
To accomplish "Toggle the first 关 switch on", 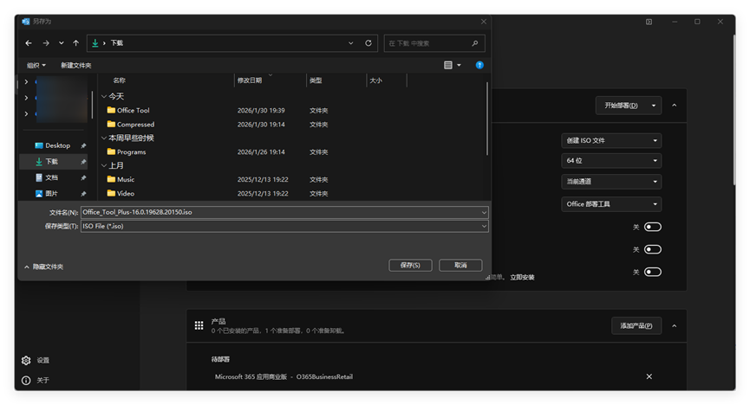I will [x=652, y=227].
